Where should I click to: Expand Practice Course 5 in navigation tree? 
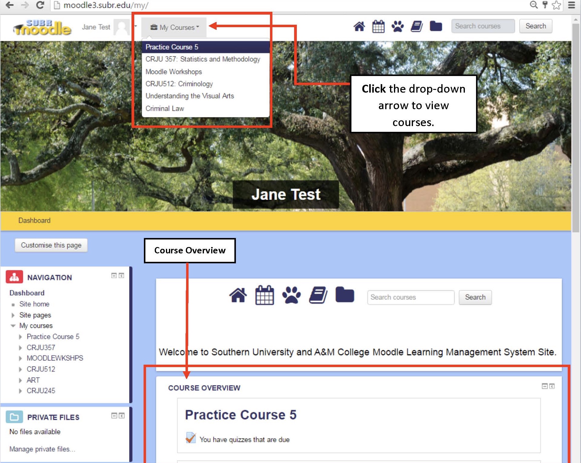21,337
